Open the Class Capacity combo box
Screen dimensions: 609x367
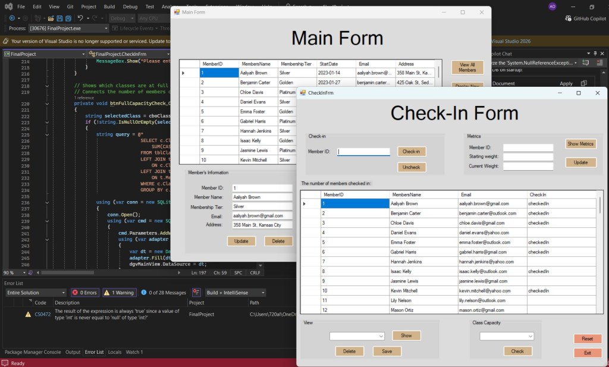tap(507, 336)
